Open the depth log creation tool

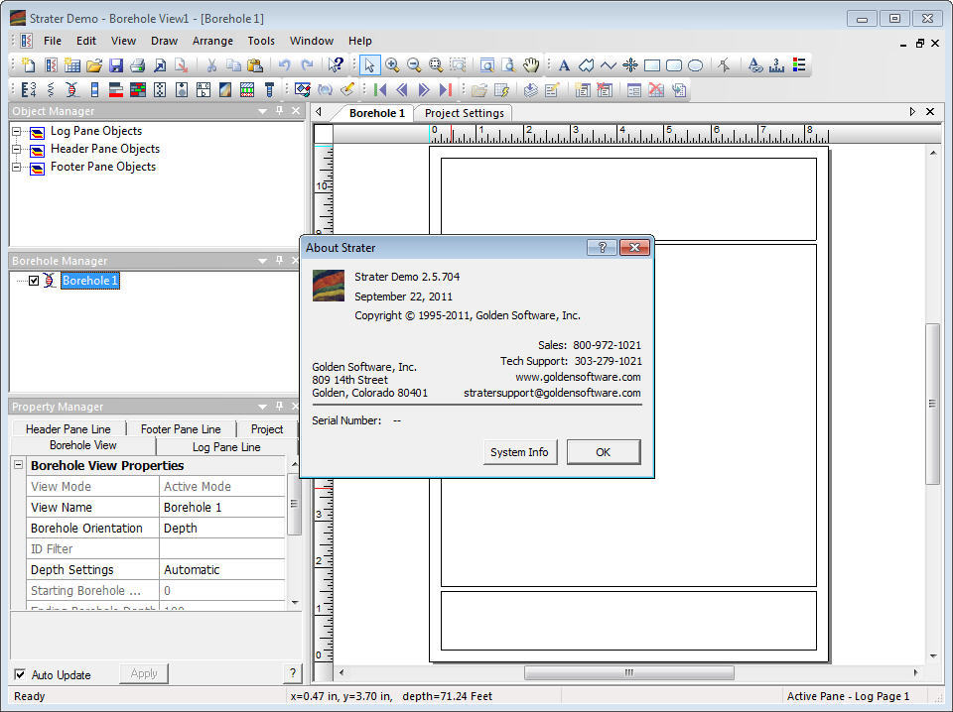click(29, 89)
